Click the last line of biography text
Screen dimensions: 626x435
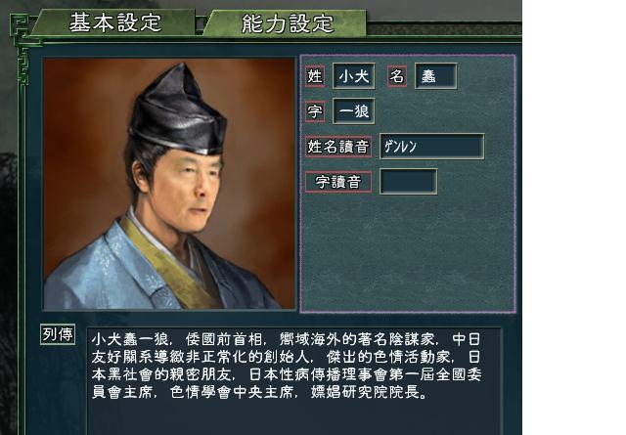tap(259, 392)
